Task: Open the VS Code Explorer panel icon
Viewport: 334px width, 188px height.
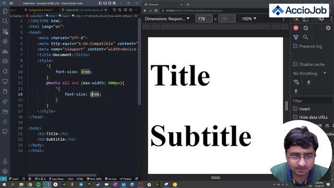Action: [x=5, y=11]
